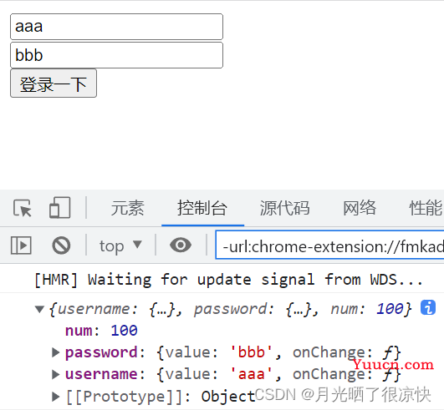Focus the input containing aaa
Screen dimensions: 444x410
click(x=117, y=27)
